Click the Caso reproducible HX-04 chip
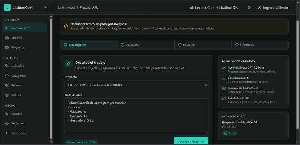This screenshot has height=145, width=300. coord(82,142)
